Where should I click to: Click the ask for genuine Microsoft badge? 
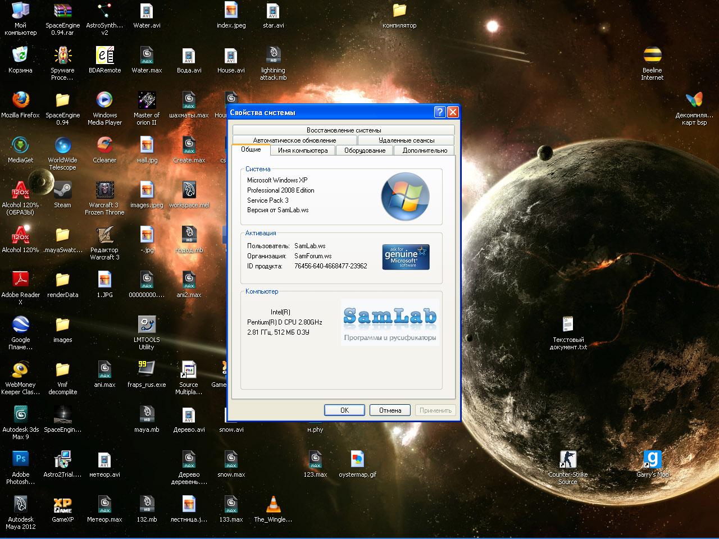[x=406, y=257]
